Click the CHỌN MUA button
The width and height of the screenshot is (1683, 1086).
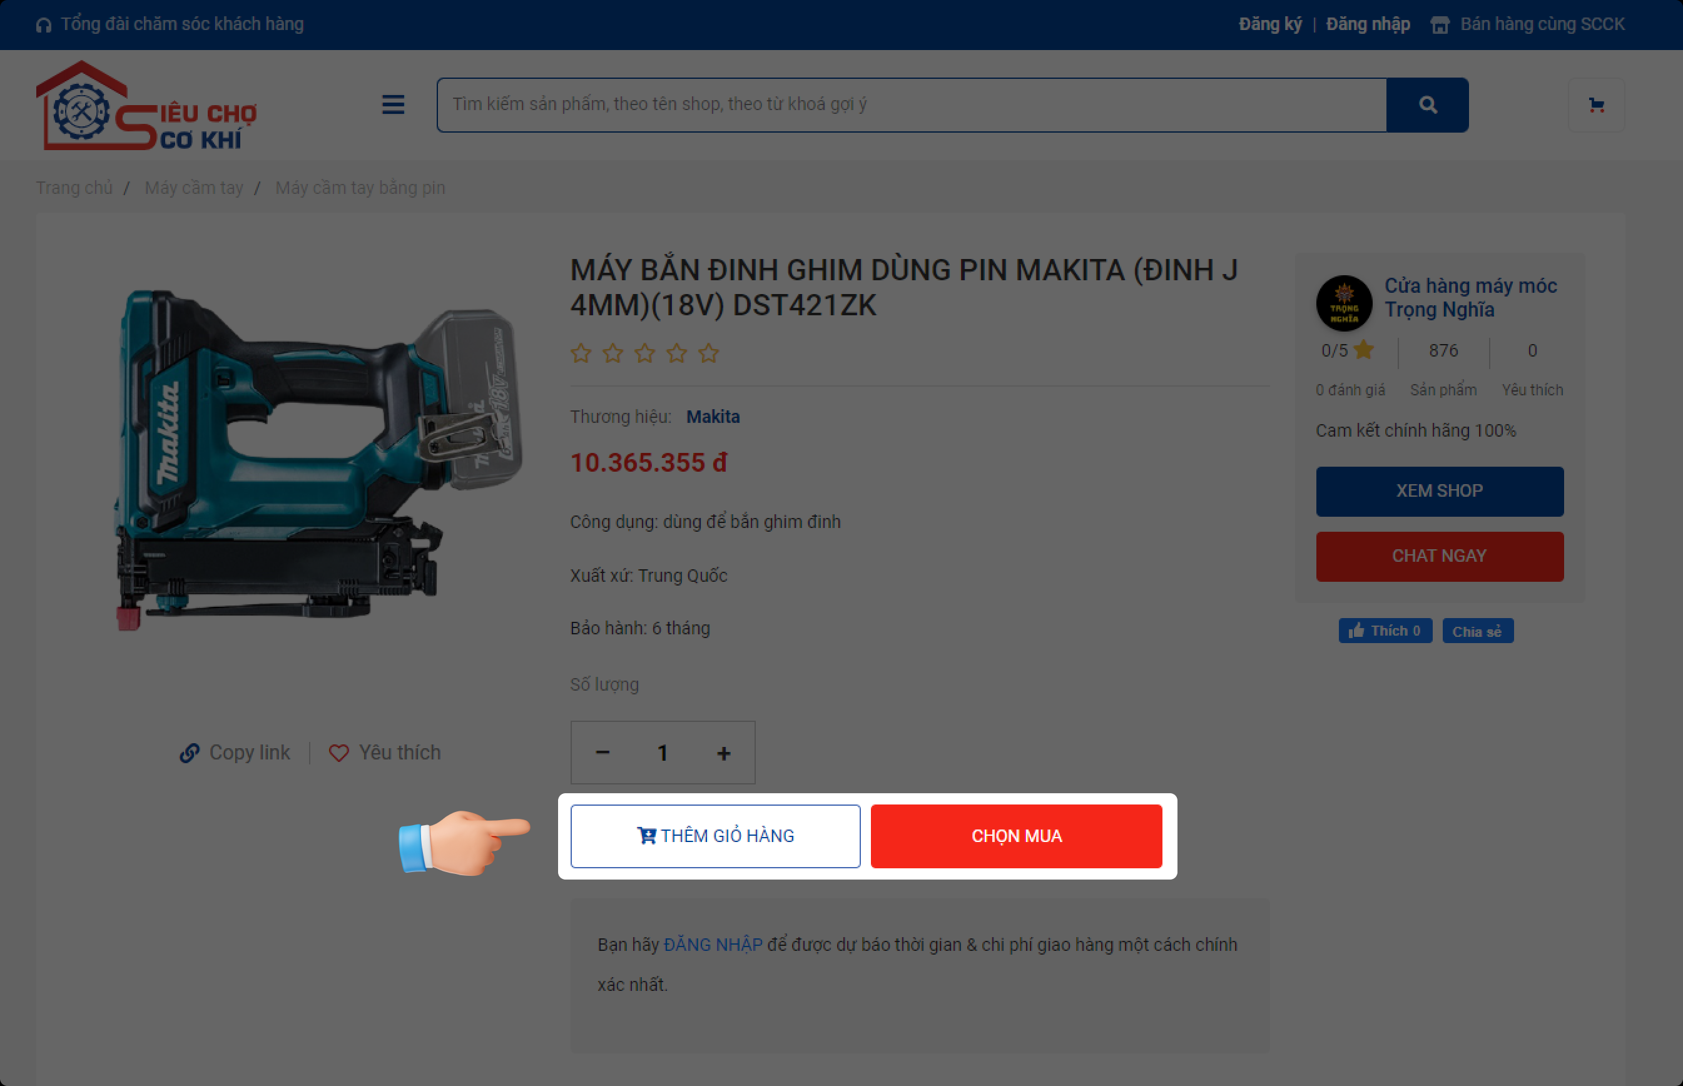(x=1016, y=836)
